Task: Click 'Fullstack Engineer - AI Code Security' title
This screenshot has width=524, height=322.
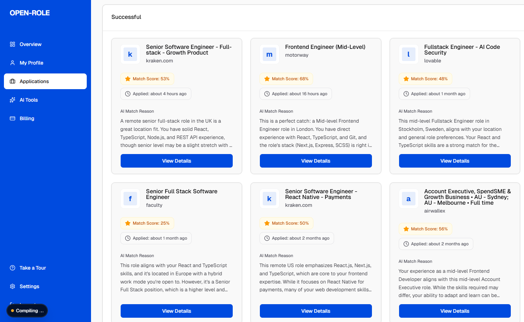Action: click(462, 50)
